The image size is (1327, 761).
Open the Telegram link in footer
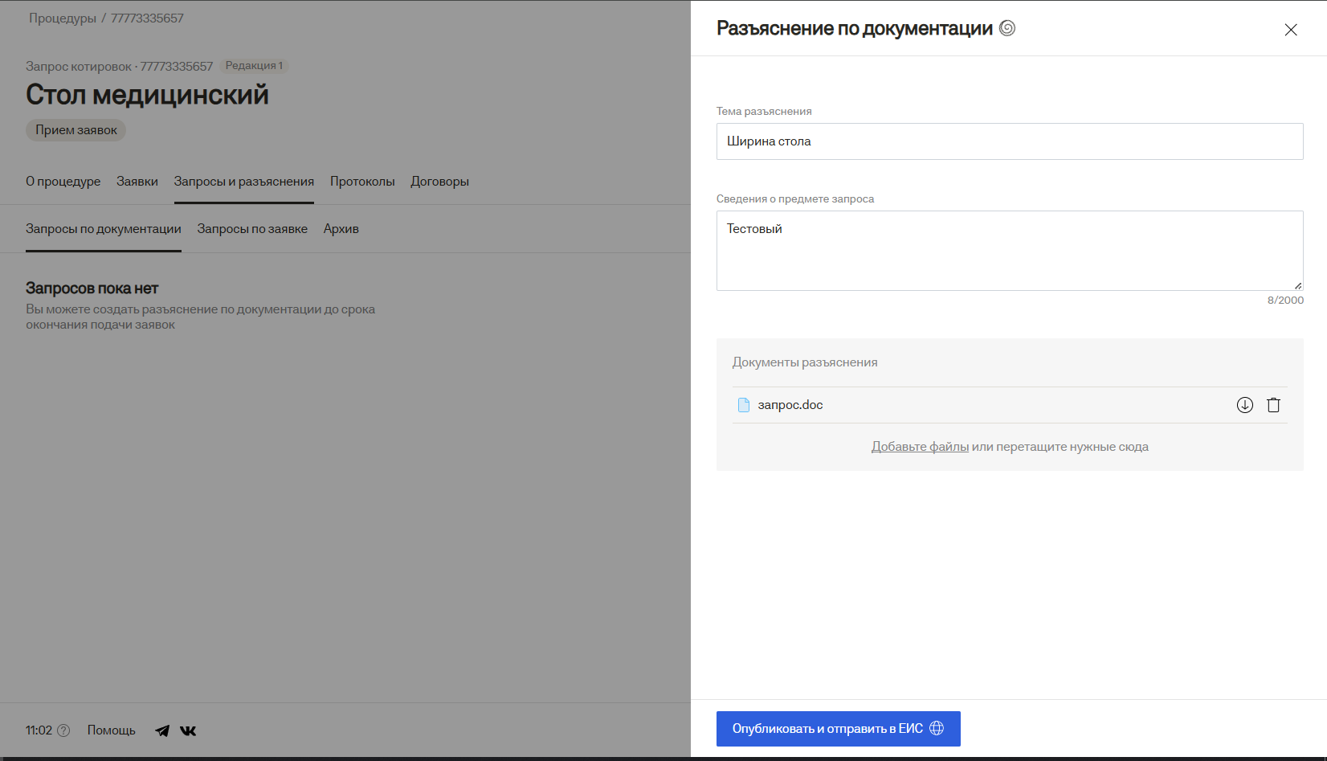pyautogui.click(x=162, y=730)
